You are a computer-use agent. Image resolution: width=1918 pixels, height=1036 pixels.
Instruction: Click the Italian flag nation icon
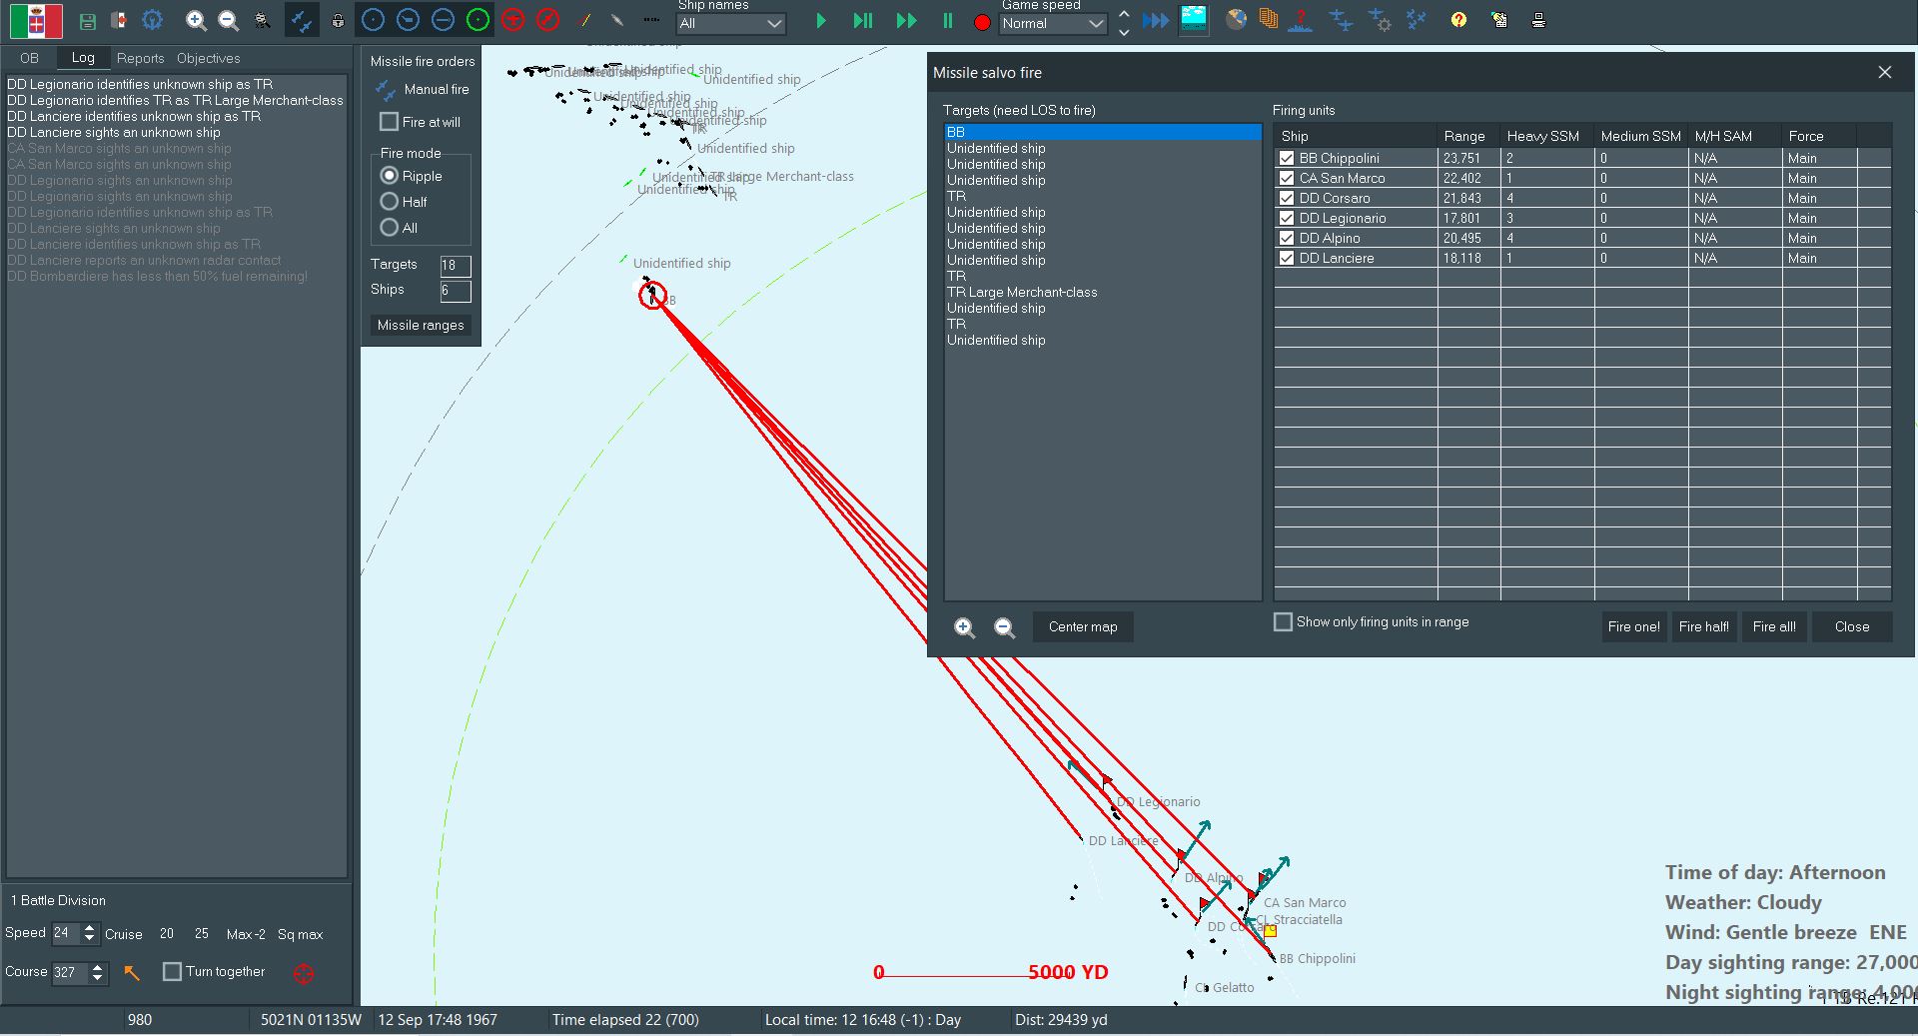click(x=36, y=21)
